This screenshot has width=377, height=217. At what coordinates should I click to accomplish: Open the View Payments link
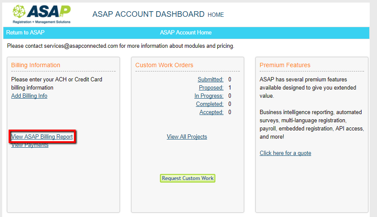click(30, 145)
